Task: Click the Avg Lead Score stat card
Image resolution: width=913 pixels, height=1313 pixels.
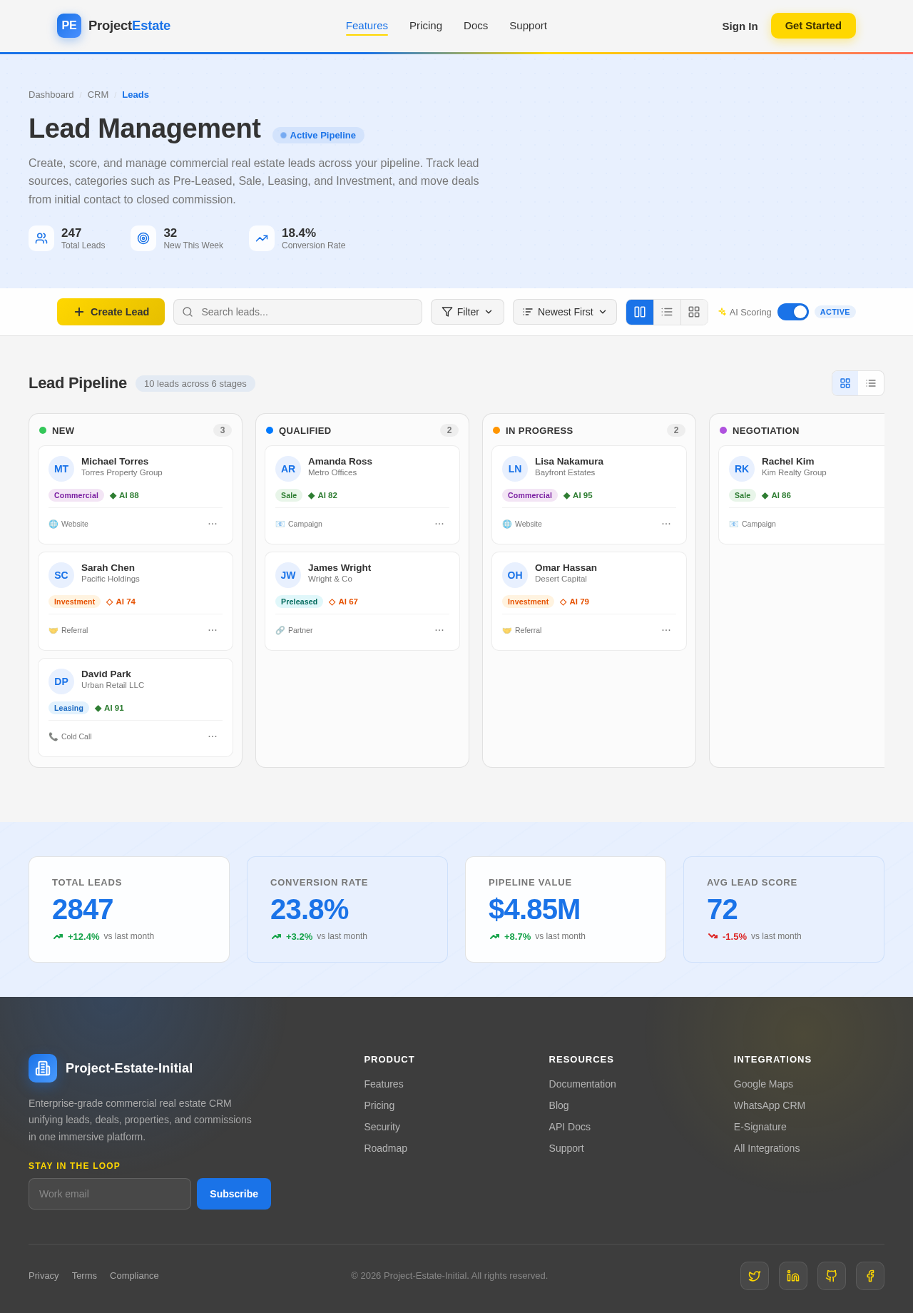Action: pyautogui.click(x=784, y=910)
